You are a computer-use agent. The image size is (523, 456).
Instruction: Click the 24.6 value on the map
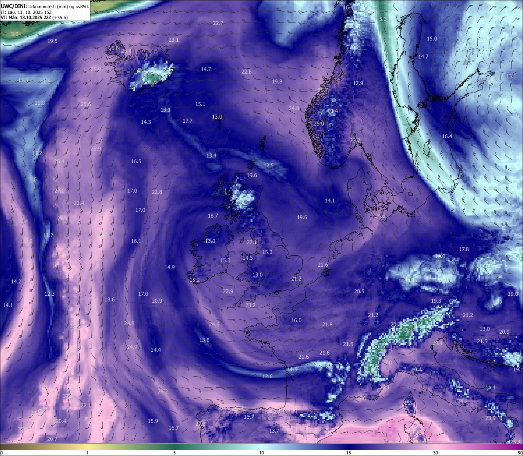(x=214, y=325)
